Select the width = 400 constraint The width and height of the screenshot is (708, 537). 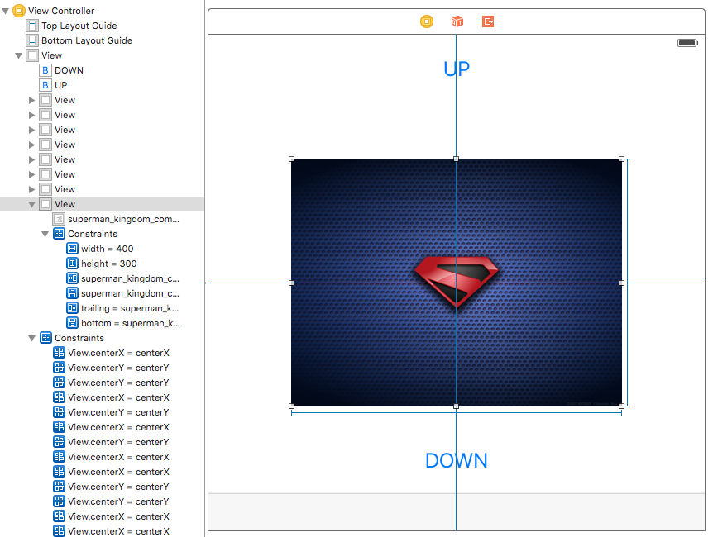point(107,249)
